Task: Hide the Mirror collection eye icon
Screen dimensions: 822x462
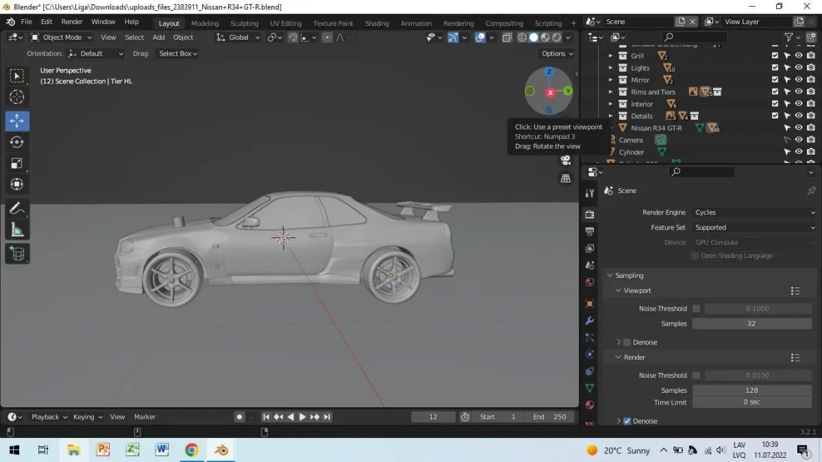Action: (x=799, y=80)
